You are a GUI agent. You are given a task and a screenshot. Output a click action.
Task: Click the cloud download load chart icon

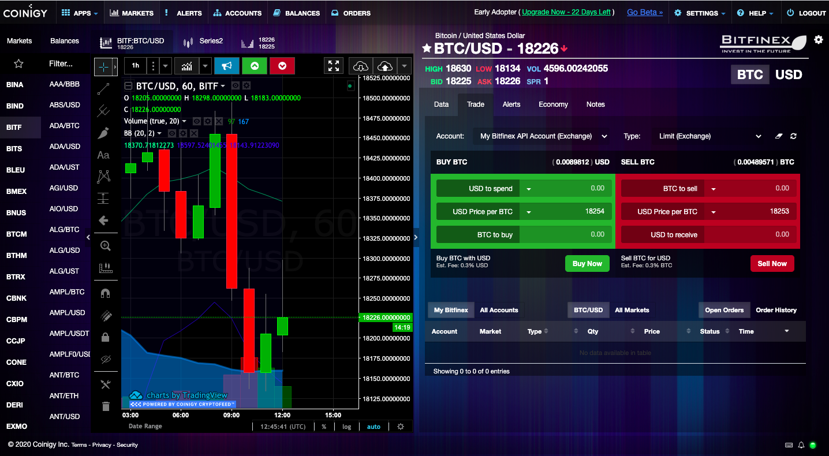pyautogui.click(x=360, y=66)
